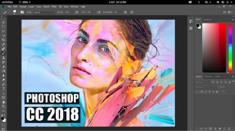Switch to the Swatches tab
Image resolution: width=235 pixels, height=131 pixels.
[207, 20]
